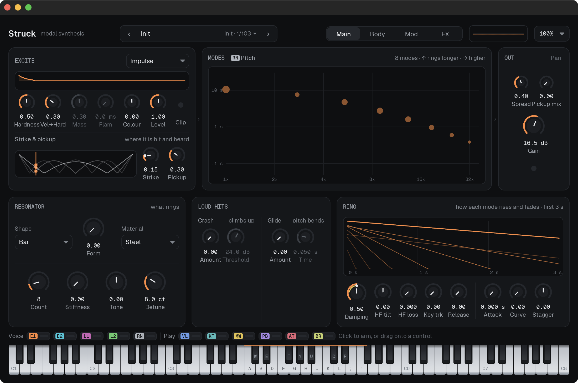Open the Init 1/103 preset list
The width and height of the screenshot is (578, 383).
(x=240, y=34)
